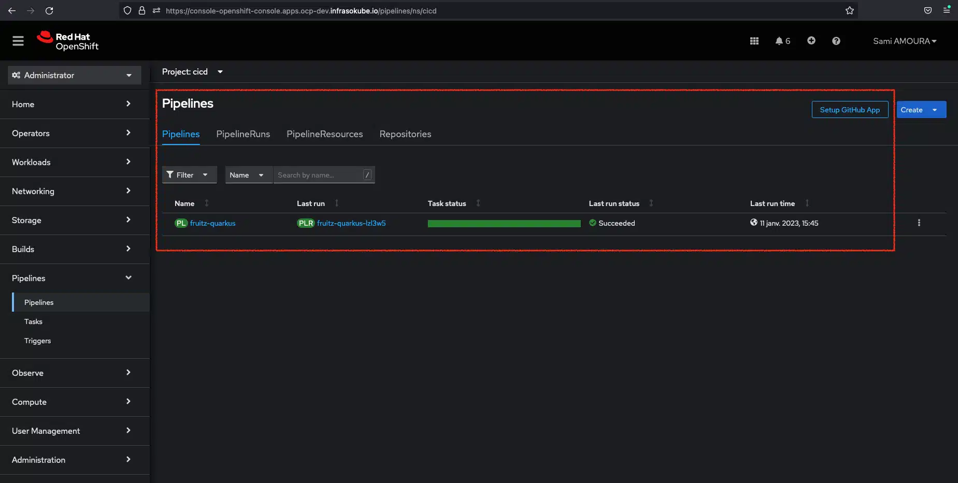Click the site permissions icon in the address bar
The height and width of the screenshot is (483, 958).
click(156, 10)
